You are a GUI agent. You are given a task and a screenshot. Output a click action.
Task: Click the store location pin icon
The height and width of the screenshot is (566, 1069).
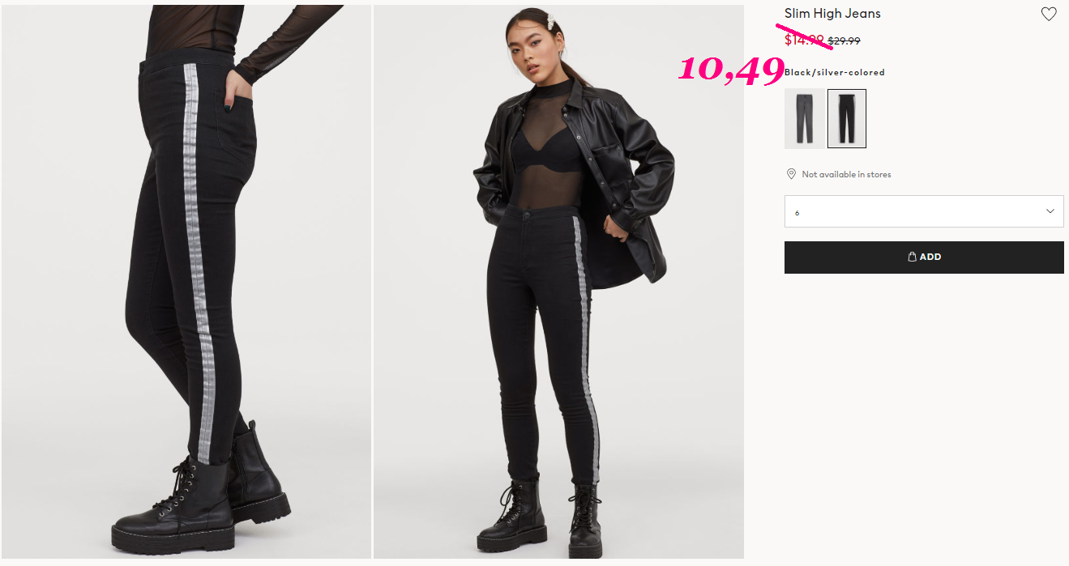pos(791,174)
